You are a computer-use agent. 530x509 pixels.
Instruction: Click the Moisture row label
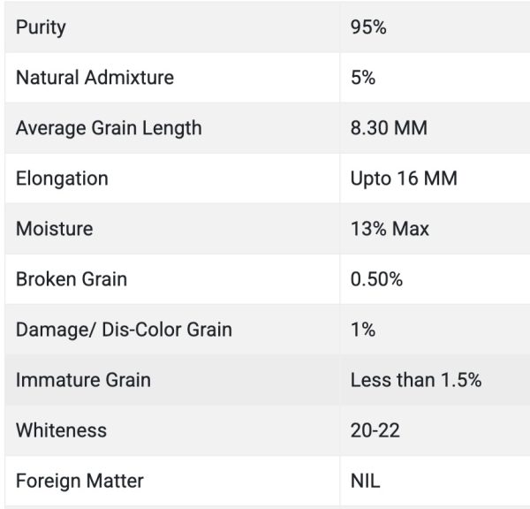pos(54,229)
